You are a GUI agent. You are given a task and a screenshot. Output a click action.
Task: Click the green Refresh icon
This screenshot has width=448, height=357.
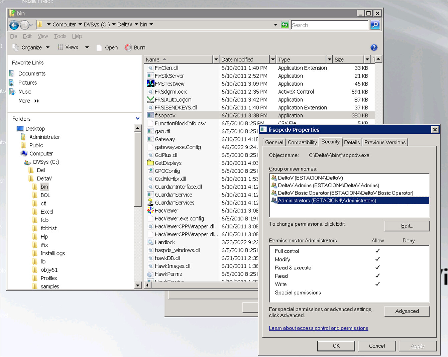point(285,25)
